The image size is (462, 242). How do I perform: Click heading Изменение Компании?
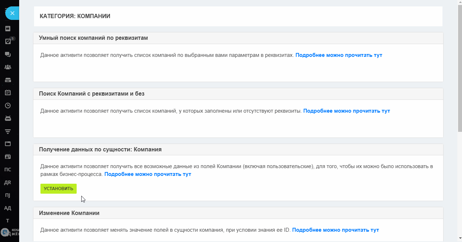coord(69,213)
